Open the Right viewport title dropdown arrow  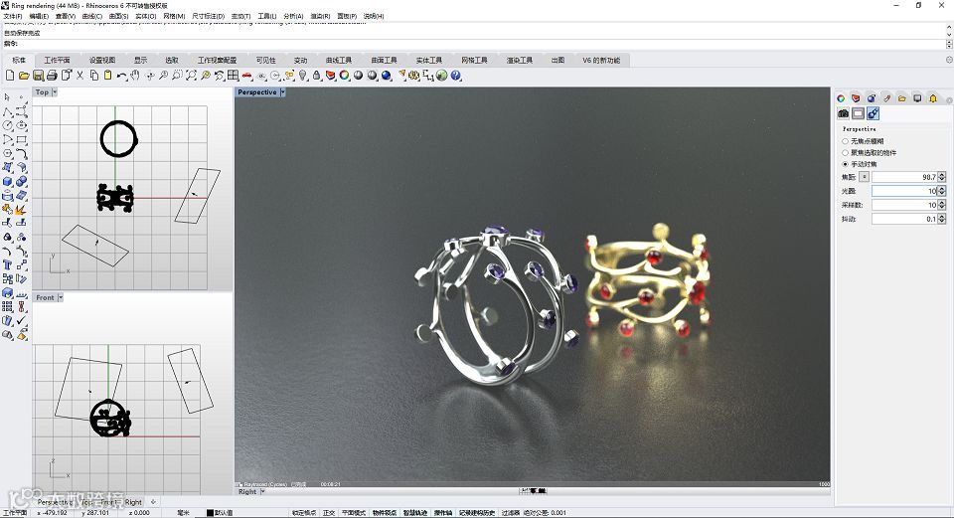point(262,492)
